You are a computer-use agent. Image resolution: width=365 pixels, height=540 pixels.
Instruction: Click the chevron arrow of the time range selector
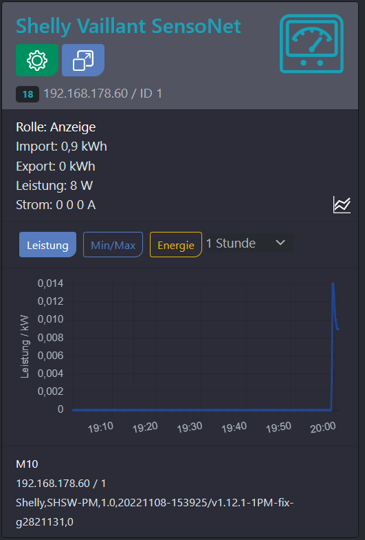pos(280,243)
